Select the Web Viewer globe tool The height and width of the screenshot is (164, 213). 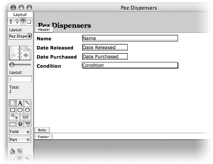pos(20,124)
